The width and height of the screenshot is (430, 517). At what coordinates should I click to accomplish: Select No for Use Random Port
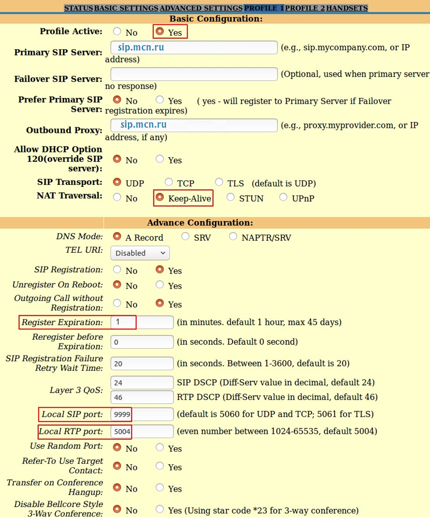(x=117, y=447)
